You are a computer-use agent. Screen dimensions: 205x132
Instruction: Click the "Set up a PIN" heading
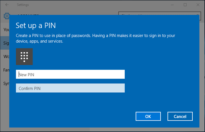pyautogui.click(x=36, y=25)
